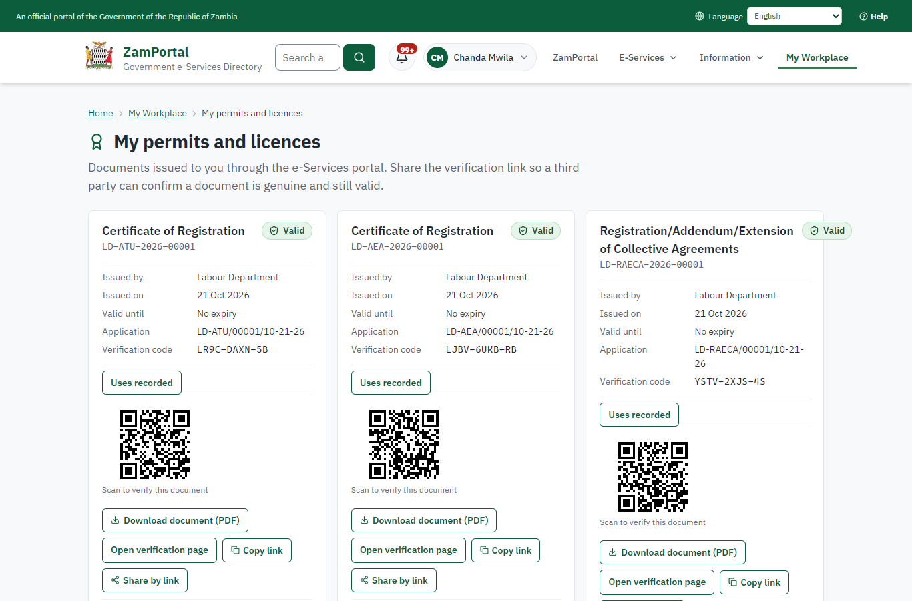Screen dimensions: 912x601
Task: Open the verification page for LD-RAECA-2026-00001
Action: (657, 582)
